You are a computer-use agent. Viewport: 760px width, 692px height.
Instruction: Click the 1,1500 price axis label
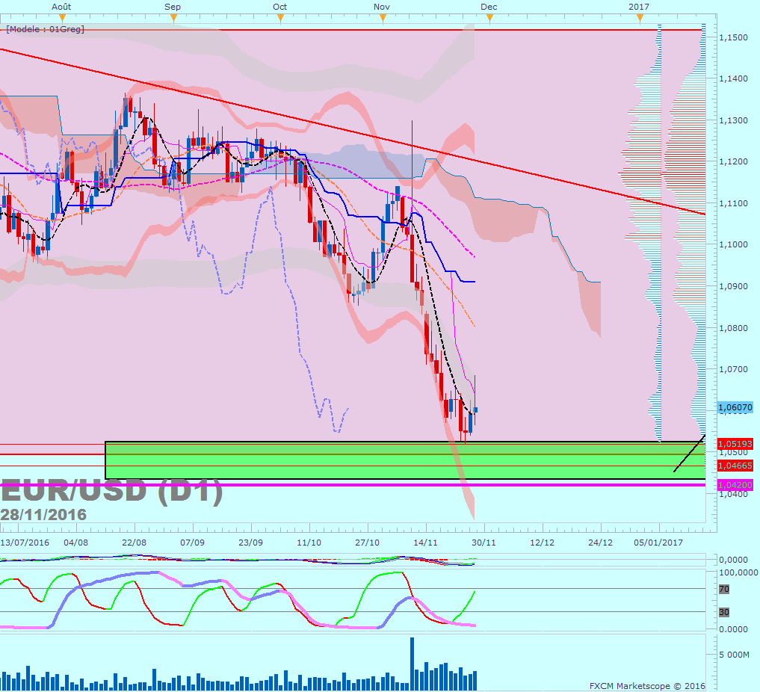(x=733, y=37)
